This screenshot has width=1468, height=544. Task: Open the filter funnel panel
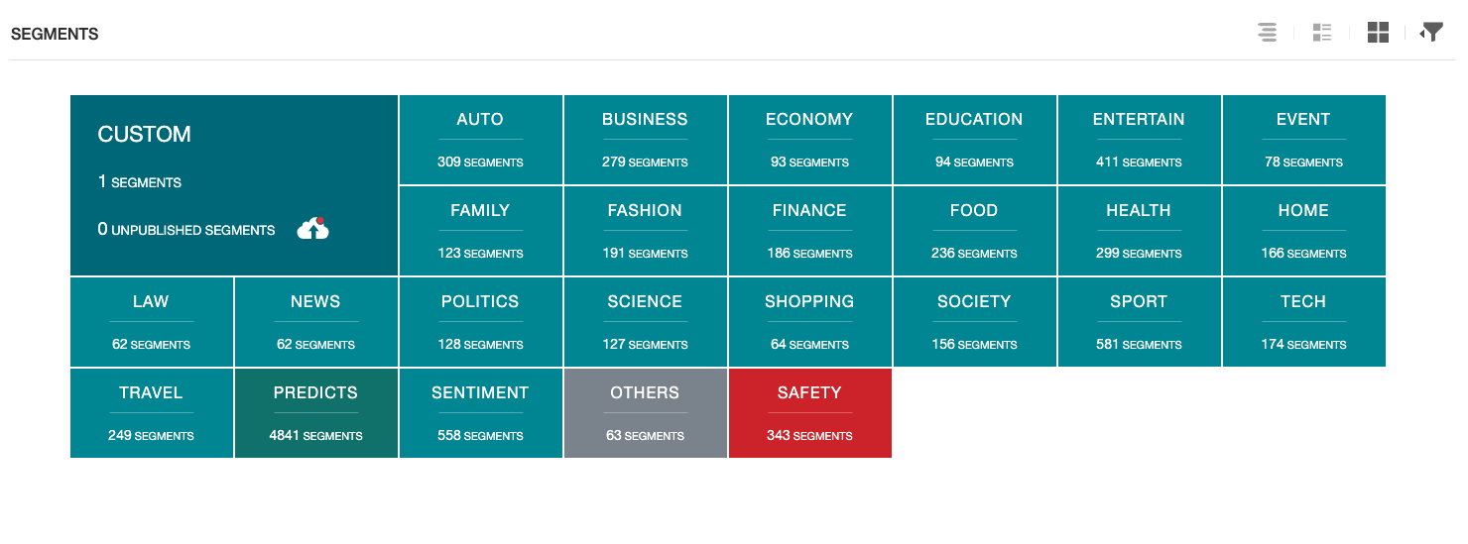tap(1431, 32)
